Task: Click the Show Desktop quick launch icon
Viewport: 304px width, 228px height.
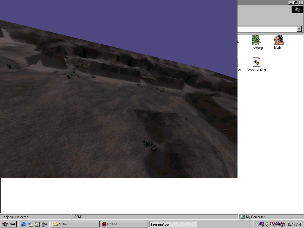Action: click(x=37, y=224)
